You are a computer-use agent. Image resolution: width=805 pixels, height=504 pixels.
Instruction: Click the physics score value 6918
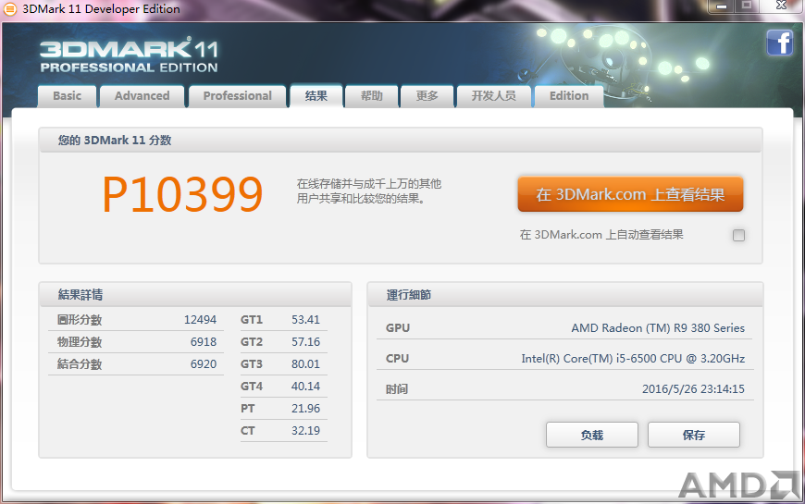point(204,342)
